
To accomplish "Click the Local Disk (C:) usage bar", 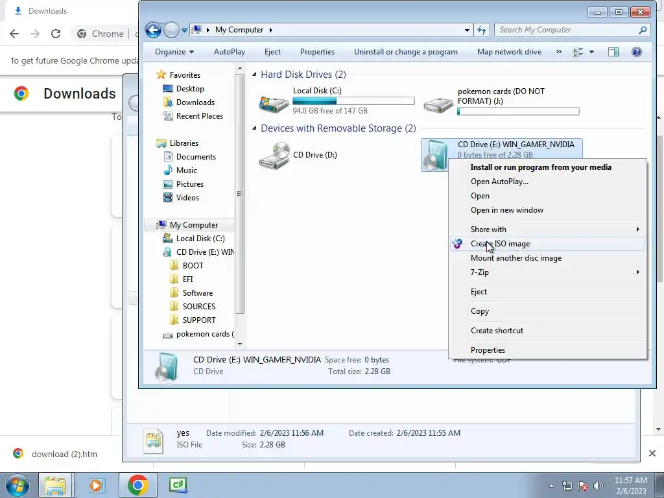I will [x=353, y=101].
